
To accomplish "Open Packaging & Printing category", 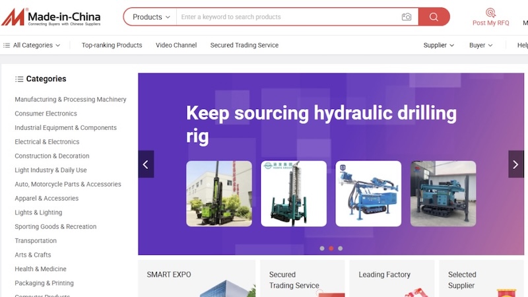I will click(x=44, y=283).
